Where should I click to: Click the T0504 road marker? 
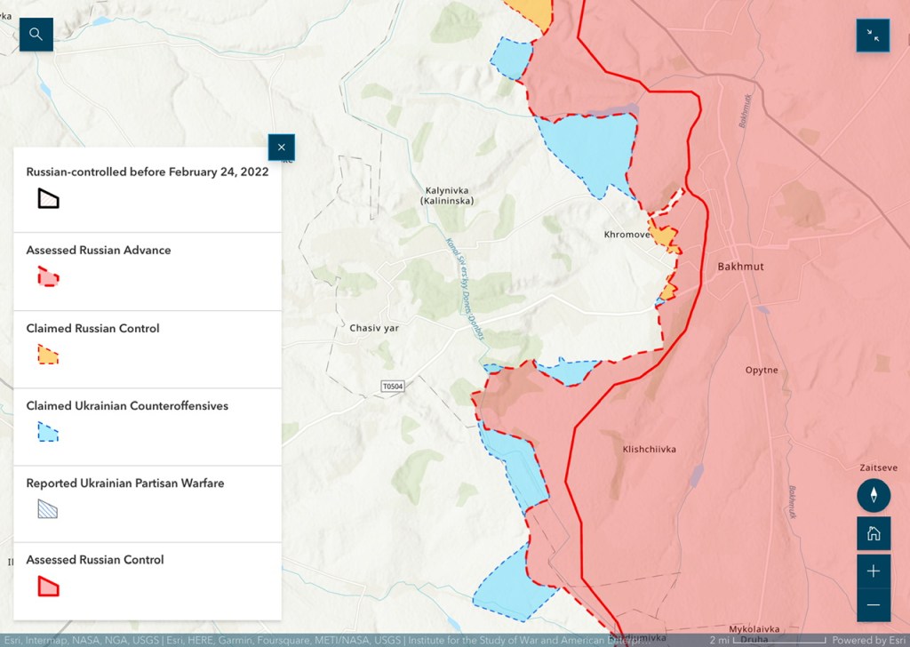(392, 387)
